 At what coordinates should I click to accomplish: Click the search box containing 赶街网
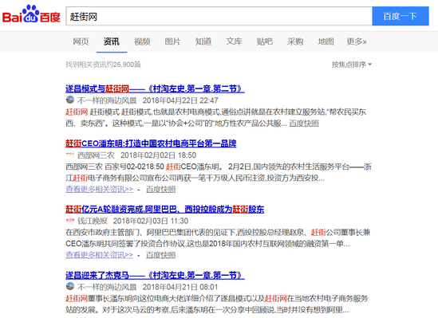click(x=219, y=16)
